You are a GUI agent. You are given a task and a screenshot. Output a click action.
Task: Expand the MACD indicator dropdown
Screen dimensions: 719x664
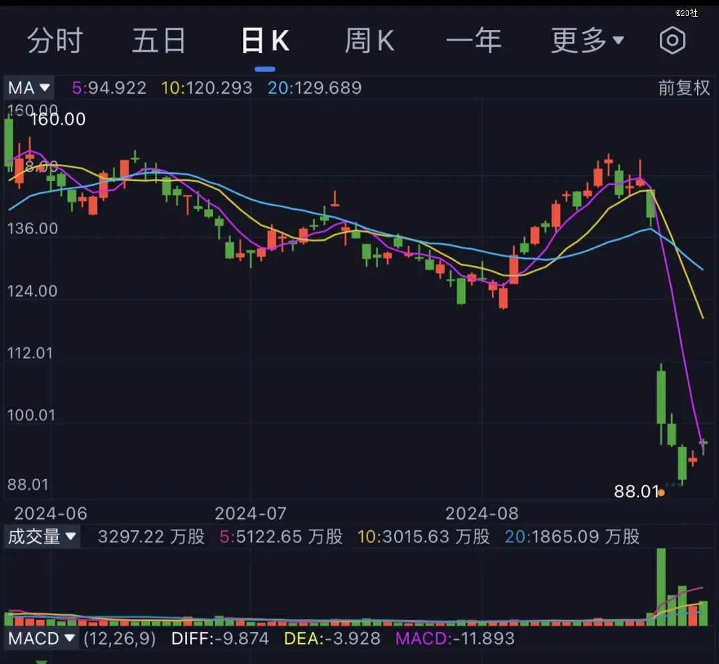coord(41,639)
